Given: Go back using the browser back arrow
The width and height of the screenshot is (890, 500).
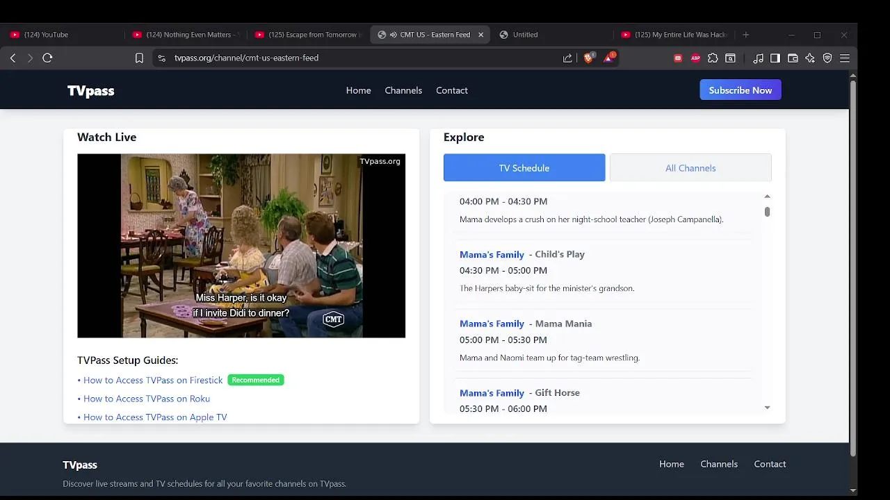Looking at the screenshot, I should pyautogui.click(x=13, y=58).
